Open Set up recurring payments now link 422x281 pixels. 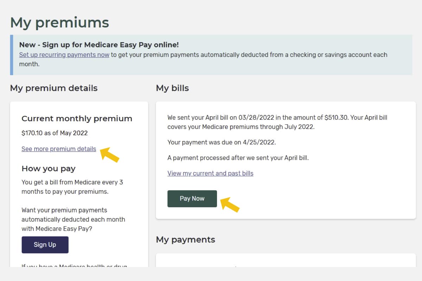[64, 54]
